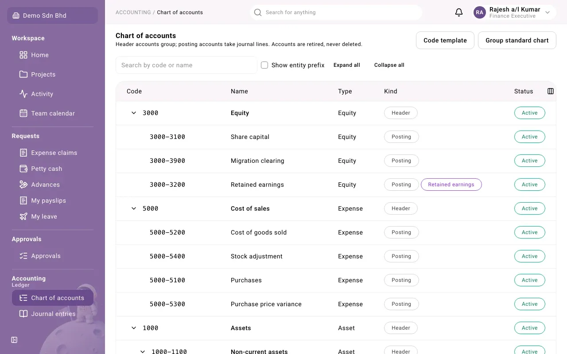Collapse the sidebar with the bottom-left icon

click(14, 340)
